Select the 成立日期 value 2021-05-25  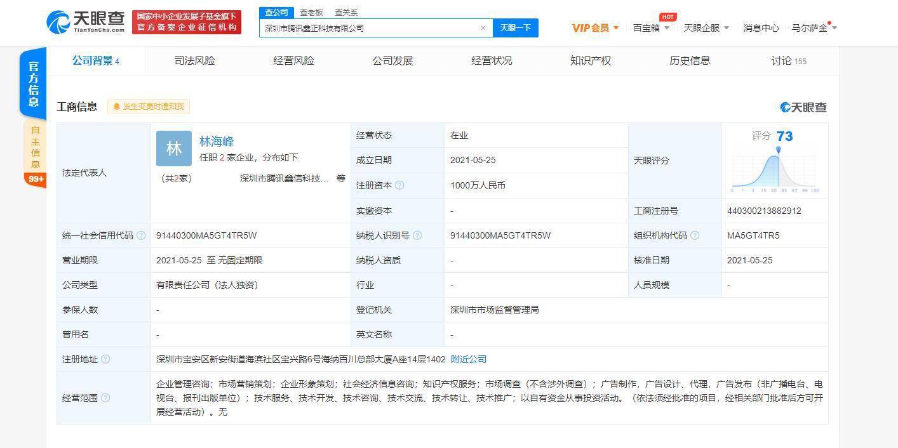point(474,161)
